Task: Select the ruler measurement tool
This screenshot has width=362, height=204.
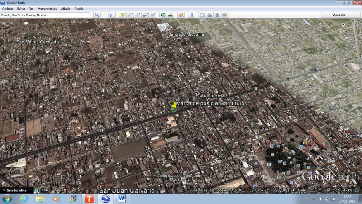Action: click(191, 15)
